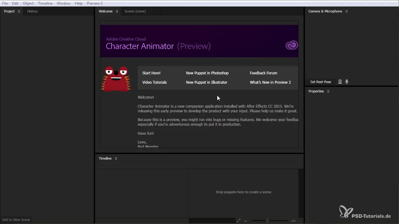Viewport: 399px width, 224px height.
Task: Switch to the Scene: (none) tab
Action: click(x=135, y=11)
